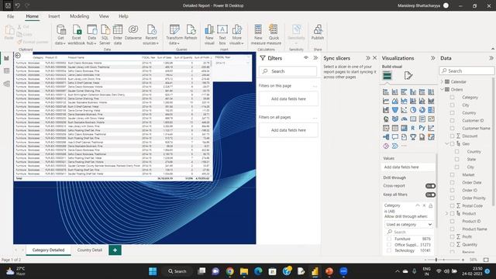Screen dimensions: 496x279
Task: Tick the Technology filter checkbox
Action: coord(389,250)
